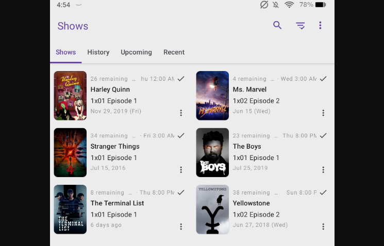Tap the 'Jun 27, 2018 (Wed)' date
This screenshot has width=384, height=246.
(x=260, y=225)
